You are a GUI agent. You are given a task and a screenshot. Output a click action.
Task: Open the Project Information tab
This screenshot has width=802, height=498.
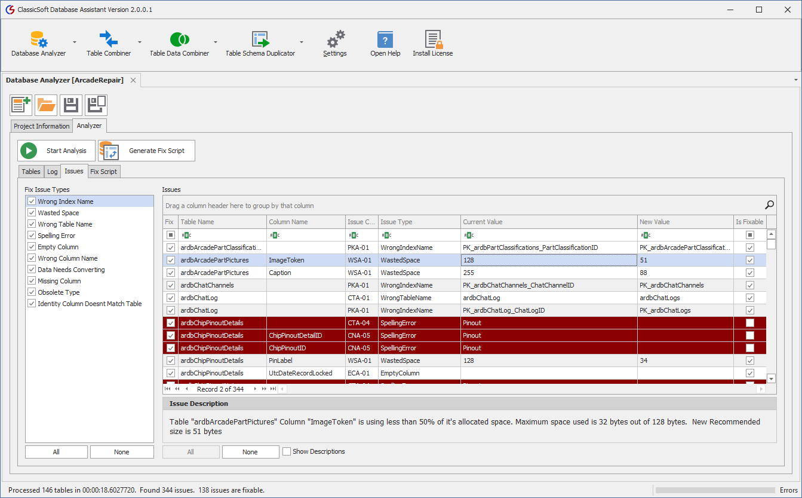[x=41, y=126]
